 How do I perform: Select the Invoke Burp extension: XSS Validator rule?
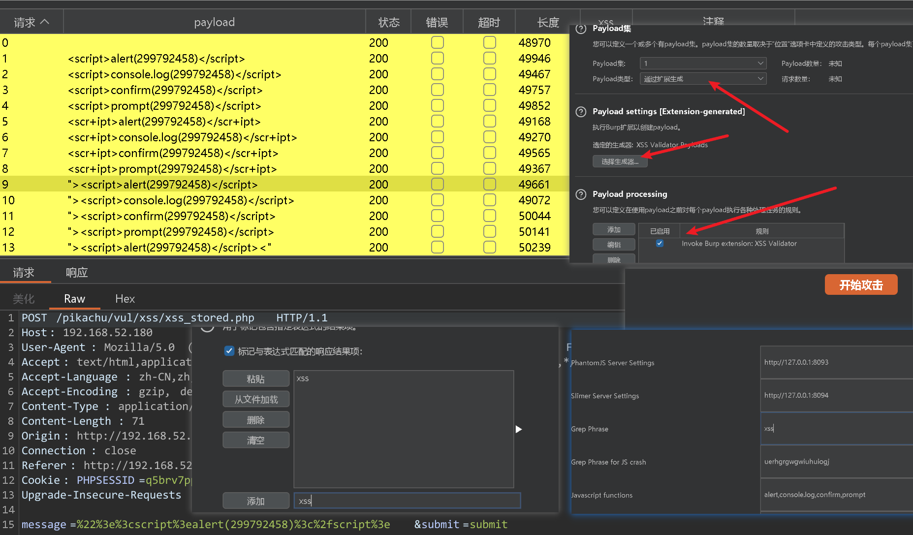[x=739, y=244]
